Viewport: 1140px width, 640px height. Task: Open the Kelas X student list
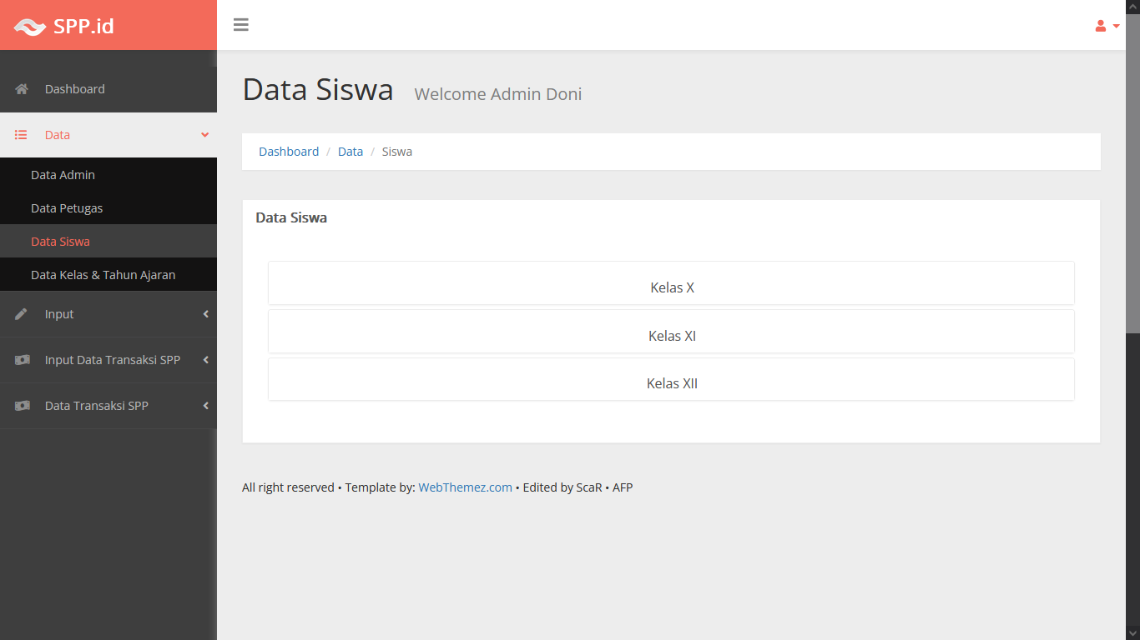pyautogui.click(x=671, y=287)
